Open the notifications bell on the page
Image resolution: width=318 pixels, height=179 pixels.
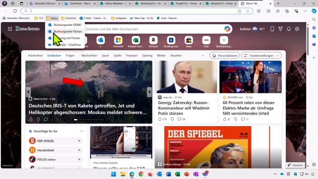(x=289, y=29)
